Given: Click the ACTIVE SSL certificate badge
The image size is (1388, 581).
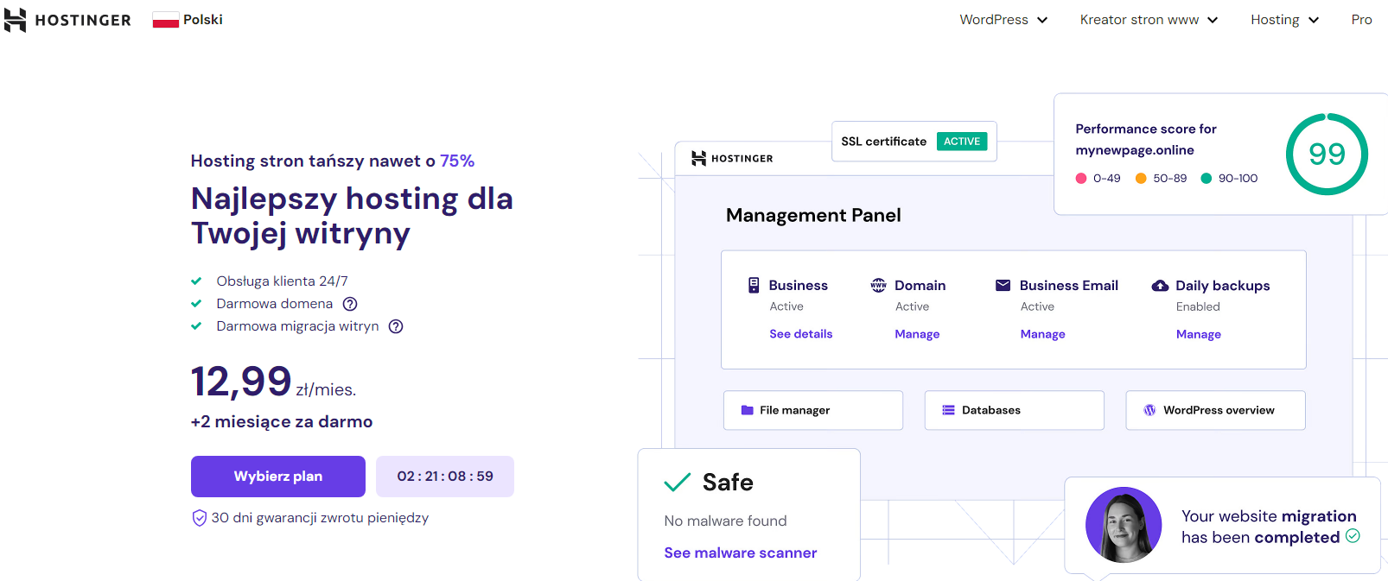Looking at the screenshot, I should pos(962,142).
